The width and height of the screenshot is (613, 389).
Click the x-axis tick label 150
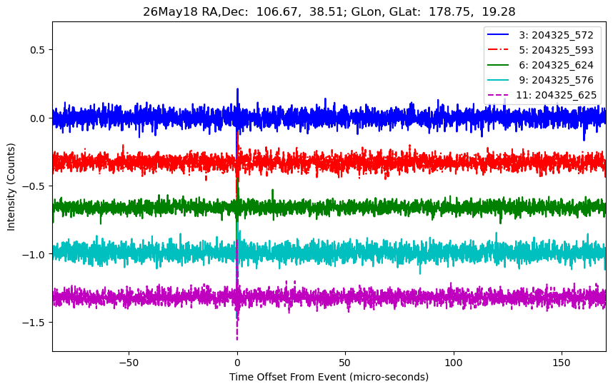tap(562, 363)
